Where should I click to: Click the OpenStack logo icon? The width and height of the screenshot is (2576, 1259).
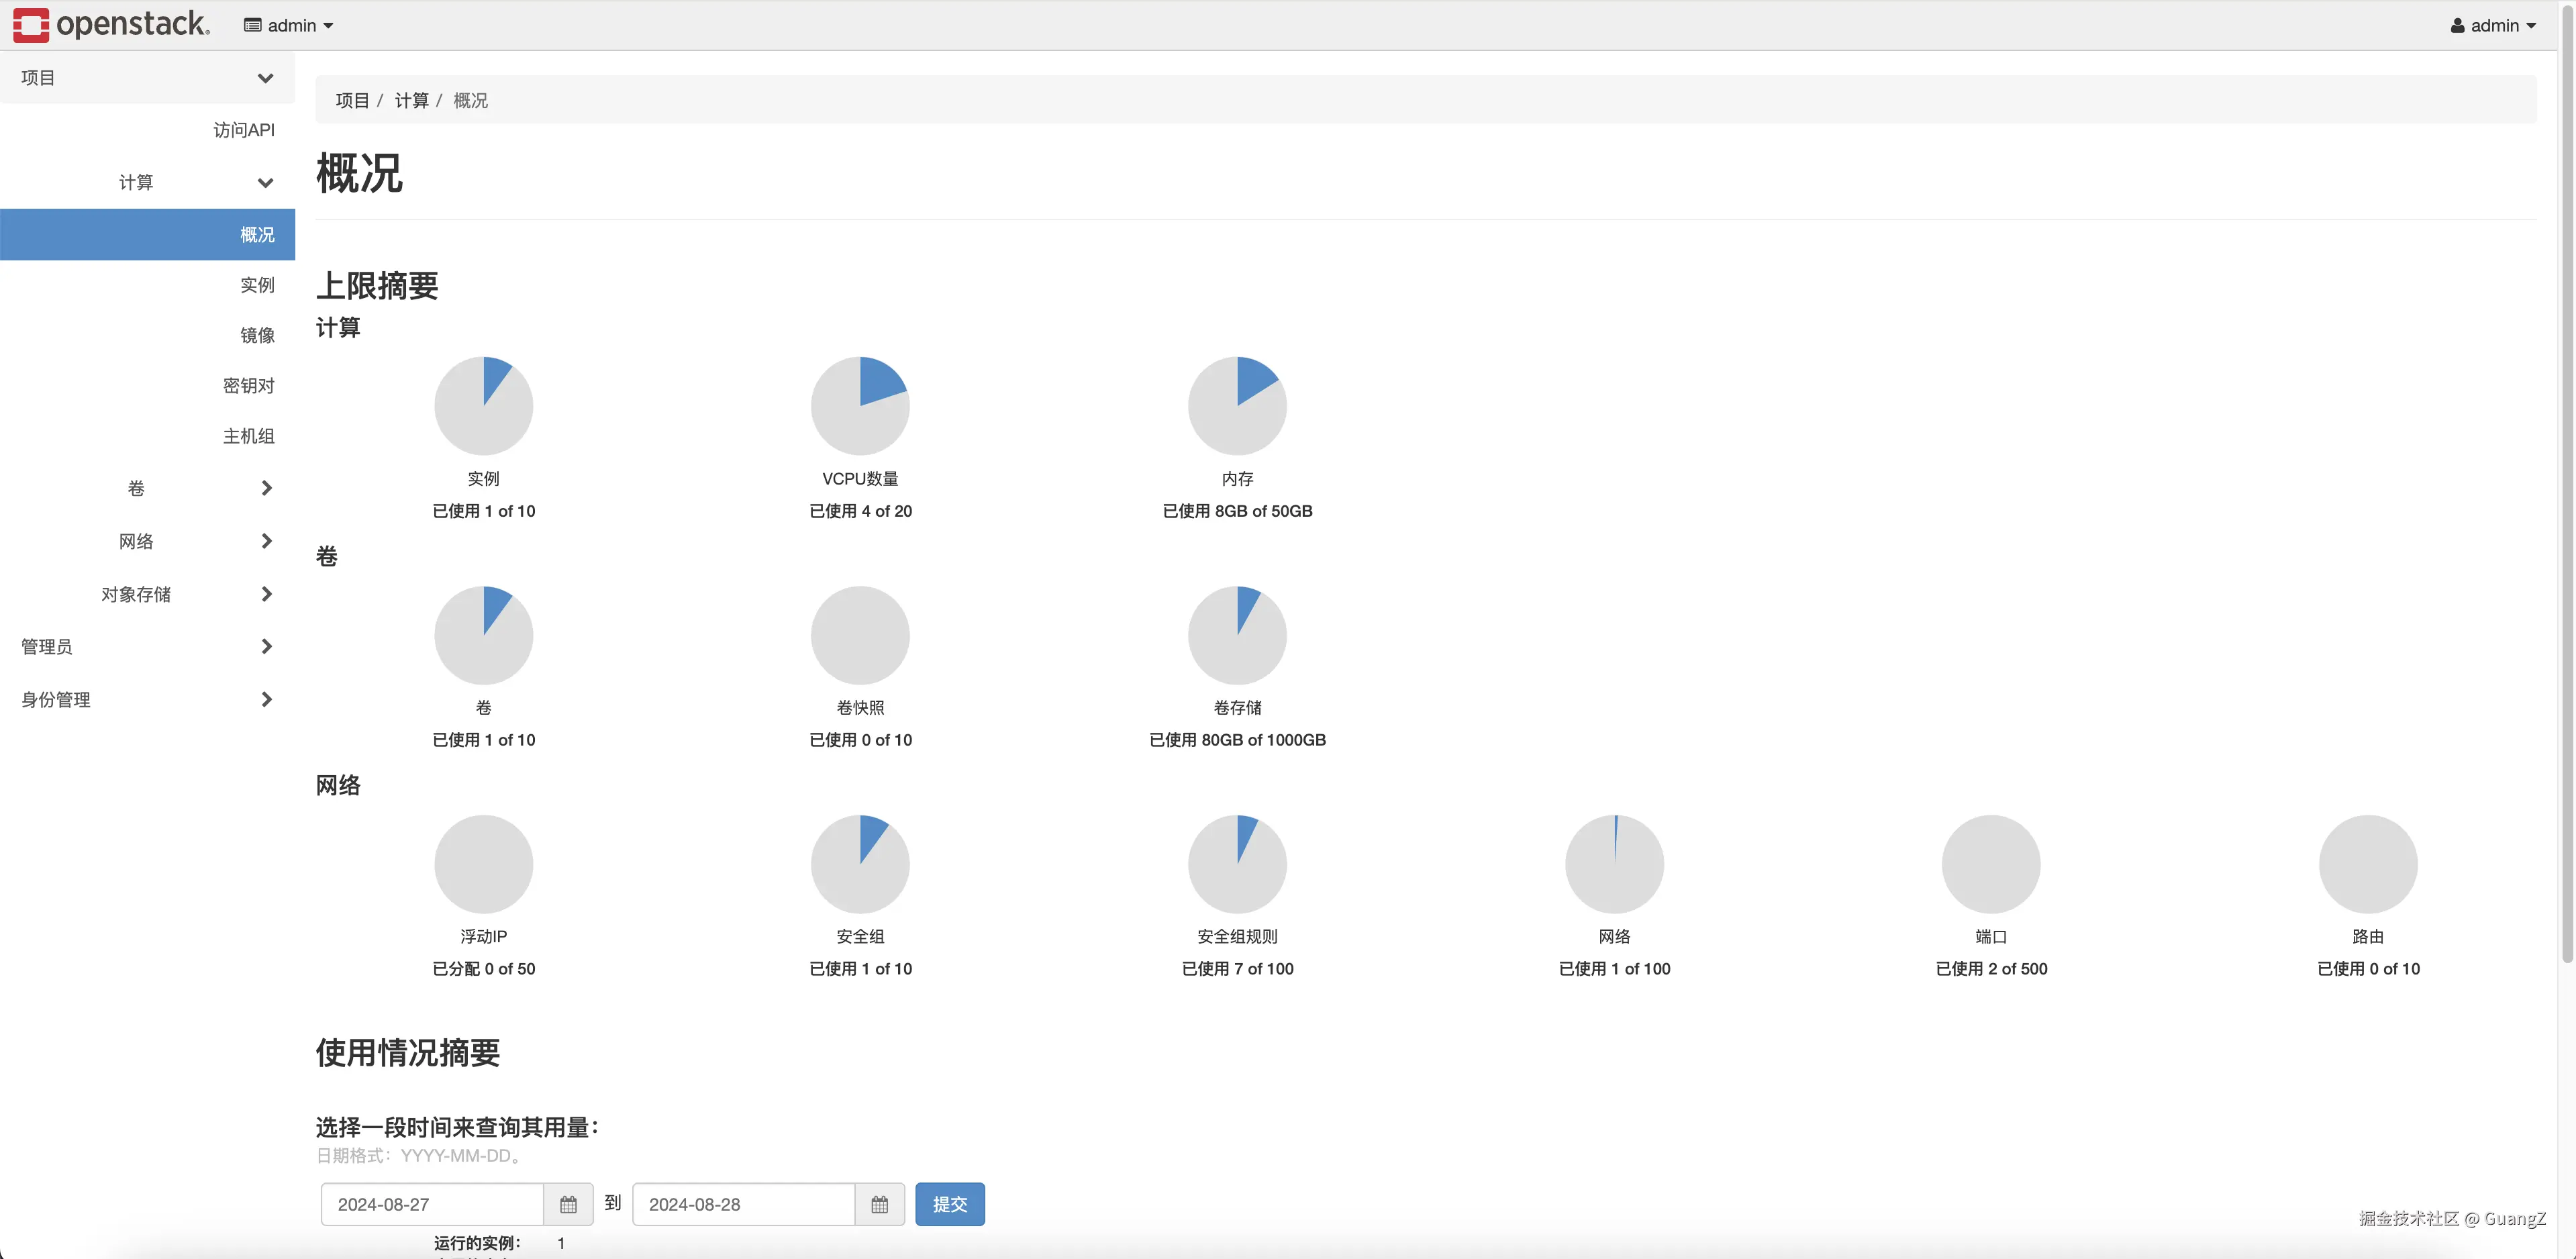click(31, 25)
